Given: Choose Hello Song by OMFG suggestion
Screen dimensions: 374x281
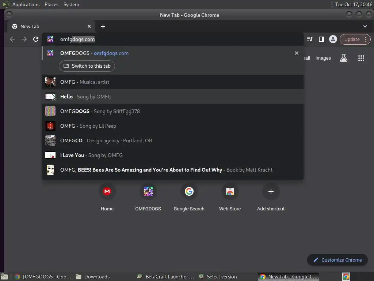Looking at the screenshot, I should pos(173,97).
